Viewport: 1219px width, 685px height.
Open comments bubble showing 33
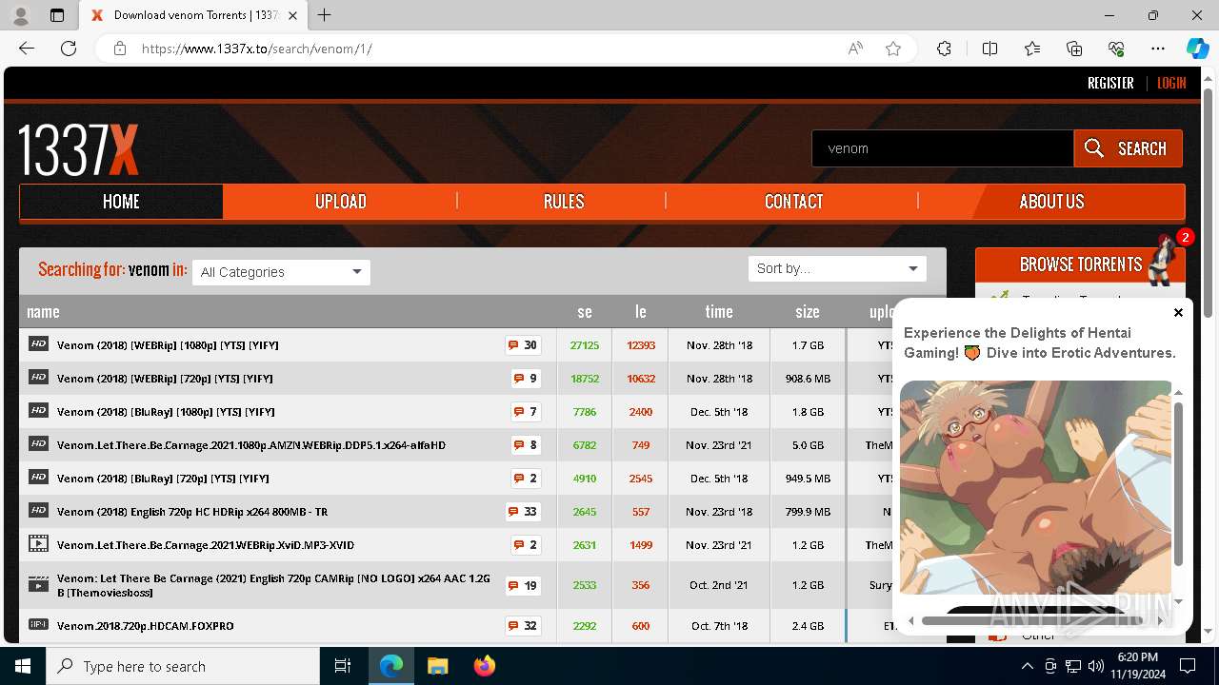[523, 512]
